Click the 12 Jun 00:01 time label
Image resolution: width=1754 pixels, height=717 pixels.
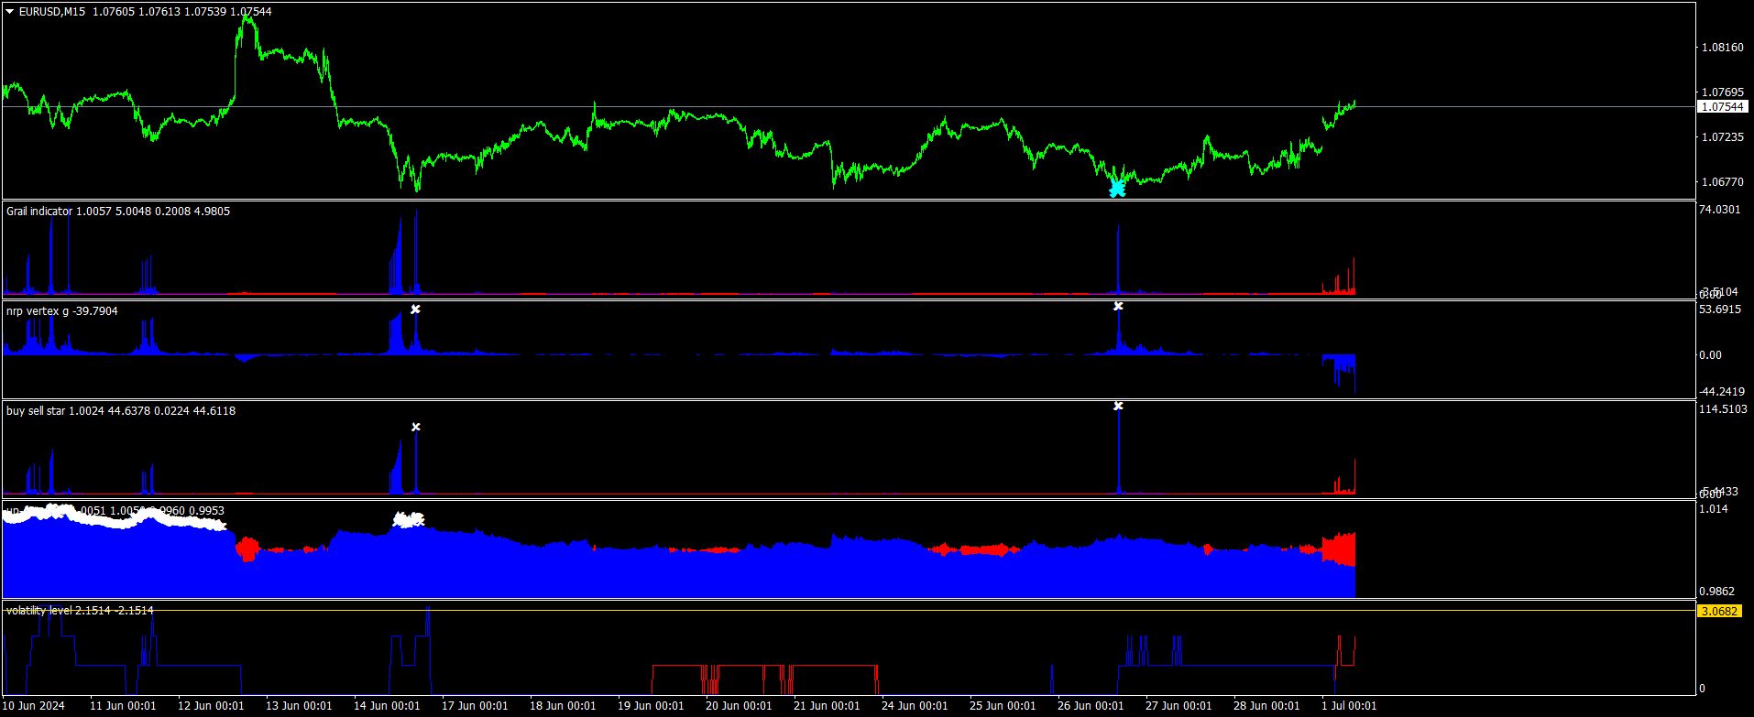click(211, 706)
